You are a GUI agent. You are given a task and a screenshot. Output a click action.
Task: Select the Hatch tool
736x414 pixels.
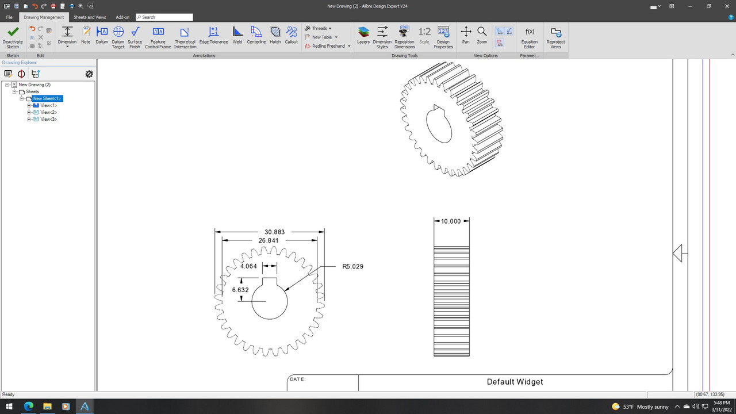coord(275,36)
